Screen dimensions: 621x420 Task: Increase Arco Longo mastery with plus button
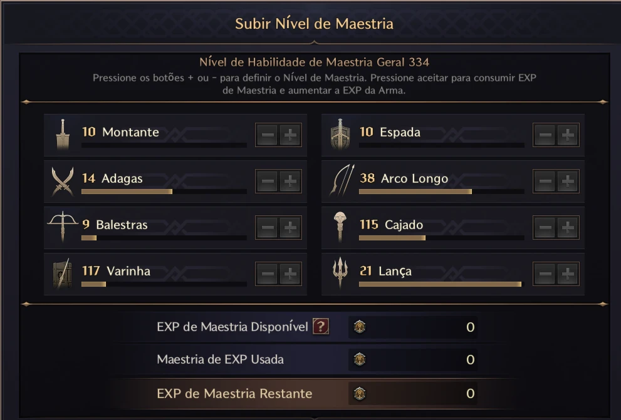click(568, 181)
